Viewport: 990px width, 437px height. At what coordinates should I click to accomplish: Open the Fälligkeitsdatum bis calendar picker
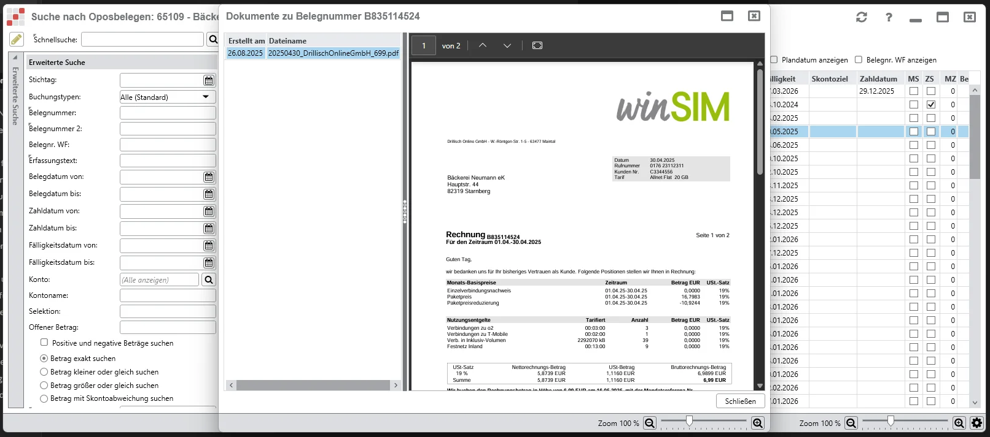(209, 263)
